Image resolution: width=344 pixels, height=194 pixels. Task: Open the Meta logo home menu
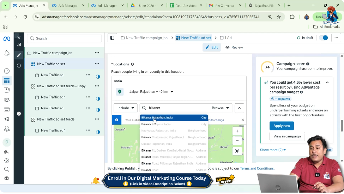(7, 39)
